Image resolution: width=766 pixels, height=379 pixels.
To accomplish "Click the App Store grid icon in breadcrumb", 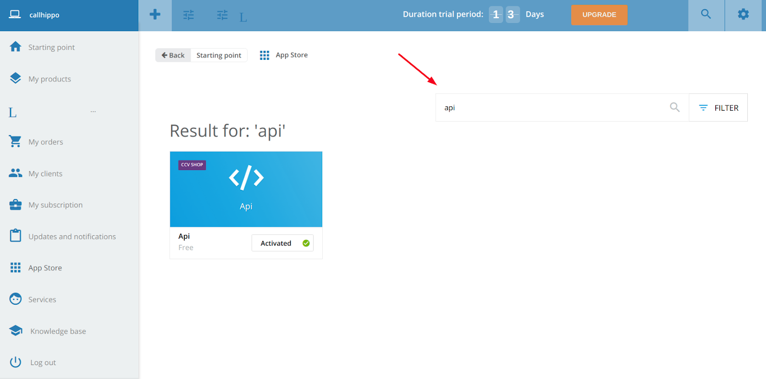I will [264, 56].
